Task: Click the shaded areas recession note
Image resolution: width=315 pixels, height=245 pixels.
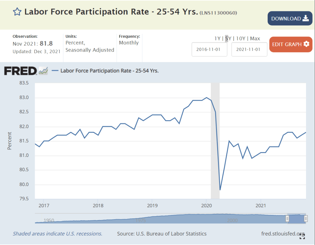Action: [x=57, y=234]
